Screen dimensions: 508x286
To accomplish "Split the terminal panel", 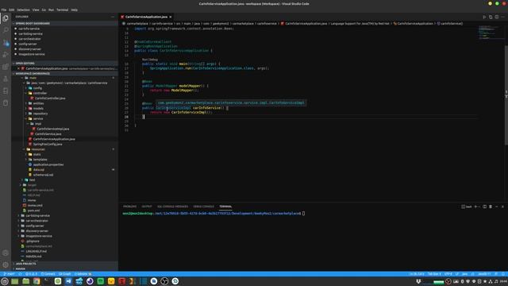I will [x=484, y=207].
